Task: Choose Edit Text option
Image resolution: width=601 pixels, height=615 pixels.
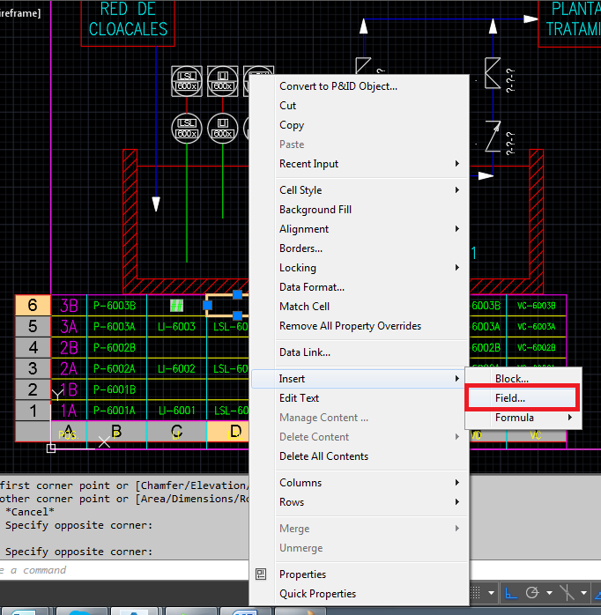Action: pos(360,398)
